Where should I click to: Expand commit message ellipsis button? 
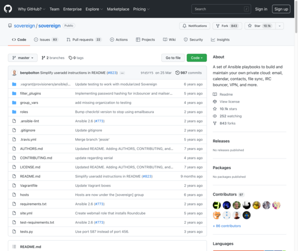(x=122, y=73)
